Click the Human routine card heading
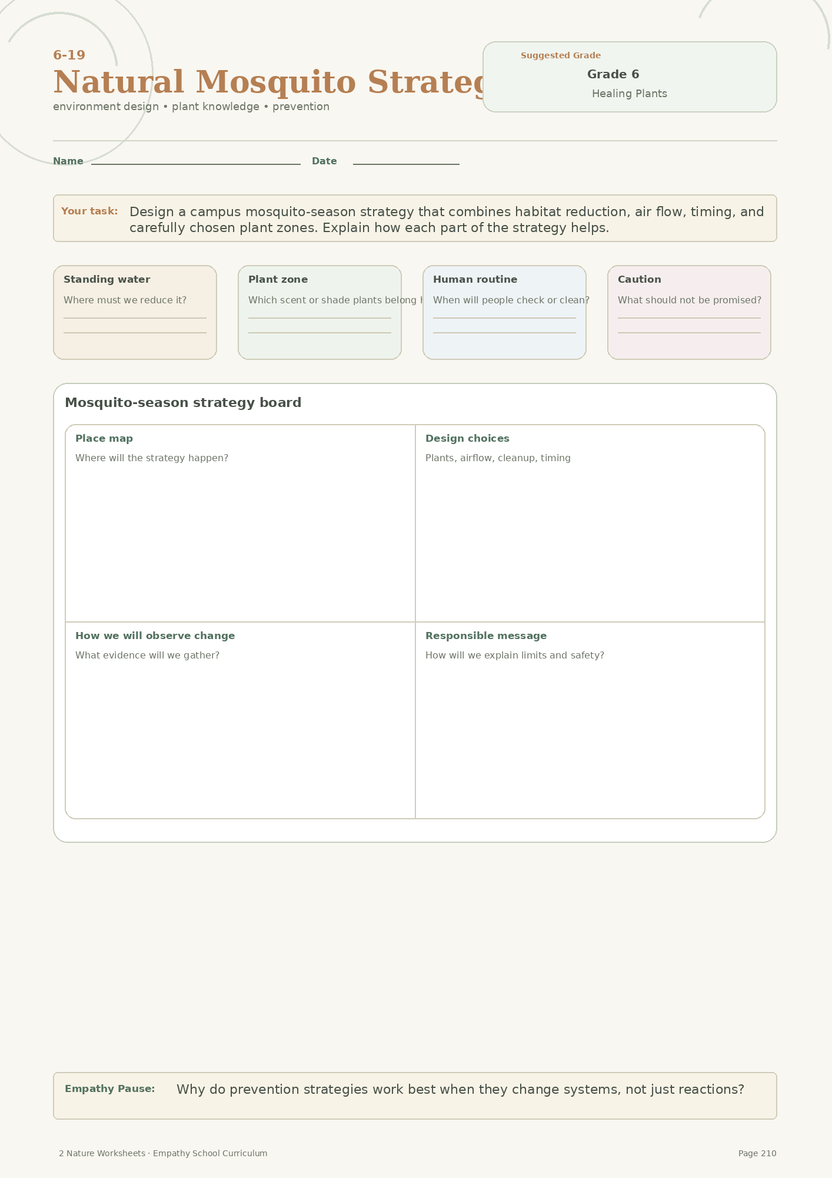The width and height of the screenshot is (832, 1178). click(x=475, y=279)
